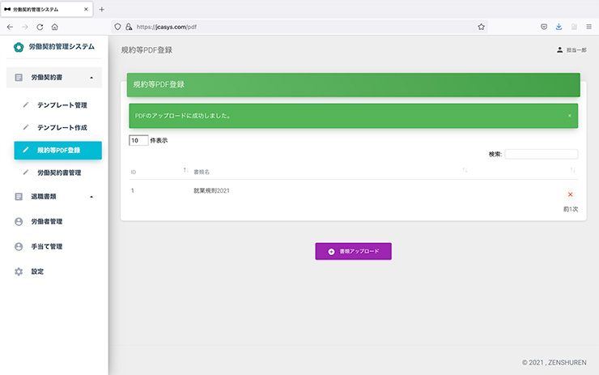Viewport: 599px width, 375px height.
Task: Click the last column sort arrows
Action: [572, 170]
